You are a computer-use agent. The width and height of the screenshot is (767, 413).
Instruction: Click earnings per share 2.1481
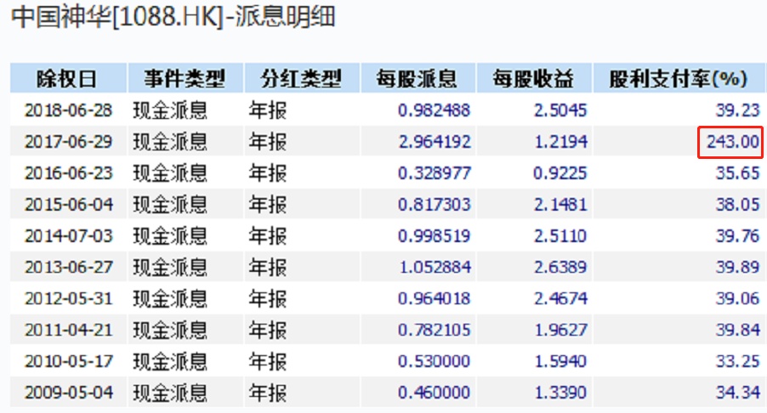(x=560, y=204)
